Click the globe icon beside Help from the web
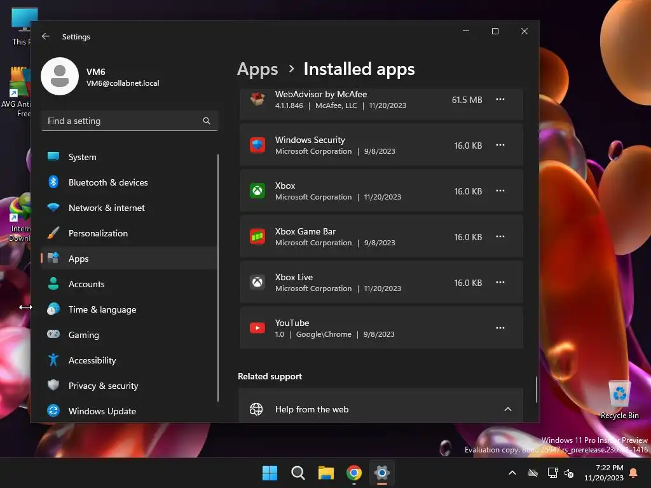Image resolution: width=651 pixels, height=488 pixels. pyautogui.click(x=256, y=409)
